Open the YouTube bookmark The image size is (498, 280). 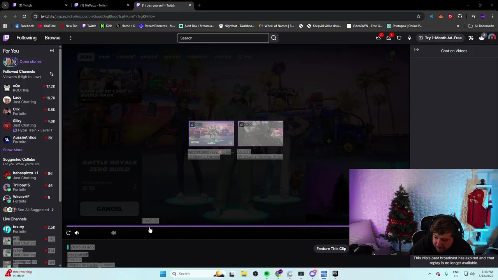[x=47, y=26]
